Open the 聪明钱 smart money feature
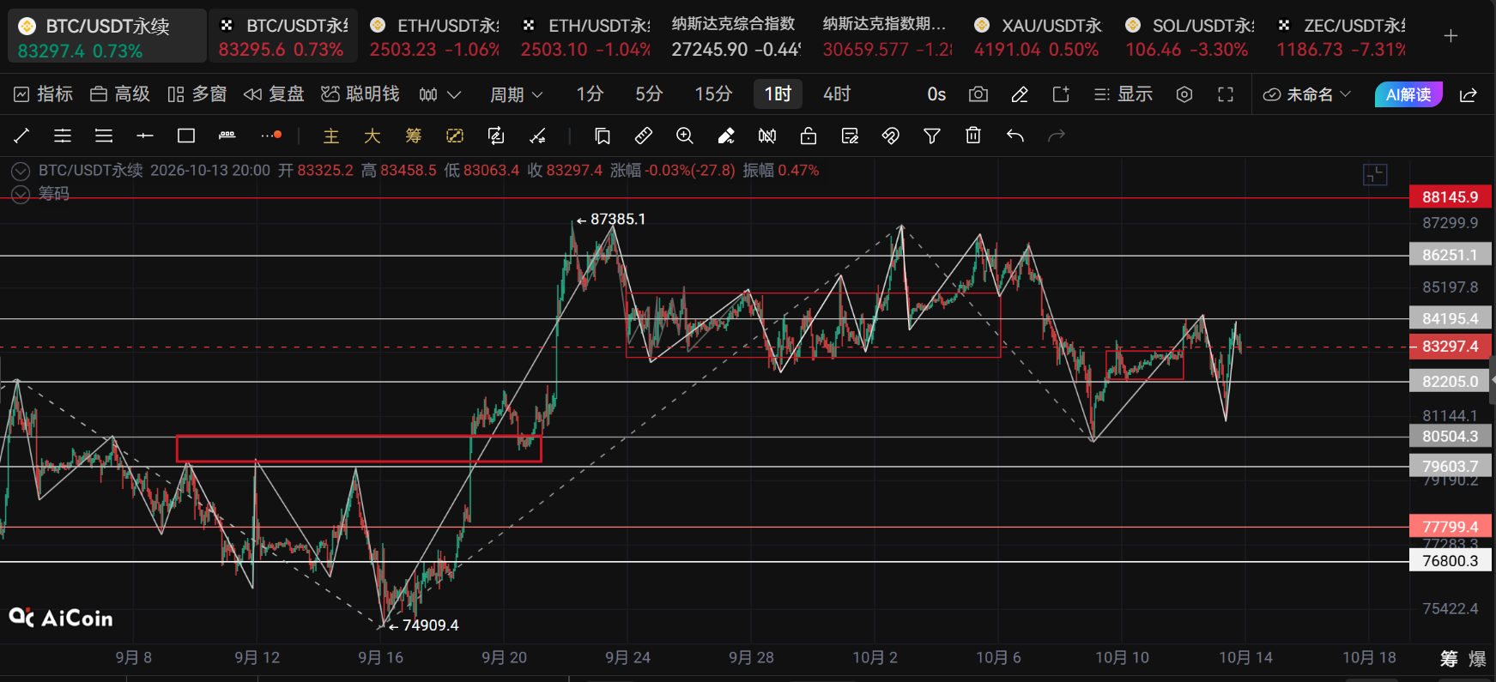Screen dimensions: 1496x682 360,94
